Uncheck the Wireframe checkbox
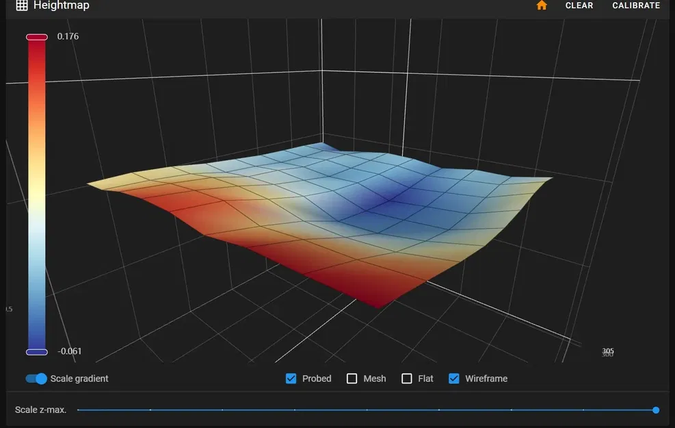Viewport: 675px width, 428px height. click(453, 378)
